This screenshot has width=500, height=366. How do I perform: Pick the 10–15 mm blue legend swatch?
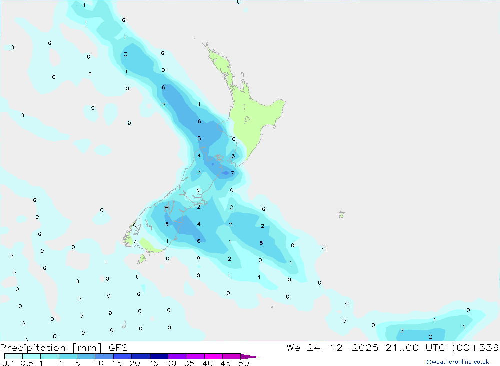[x=104, y=356]
